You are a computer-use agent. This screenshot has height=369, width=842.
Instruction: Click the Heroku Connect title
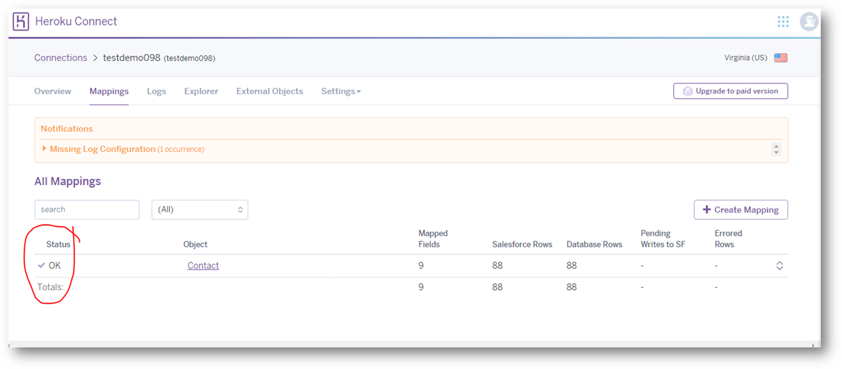click(x=76, y=21)
